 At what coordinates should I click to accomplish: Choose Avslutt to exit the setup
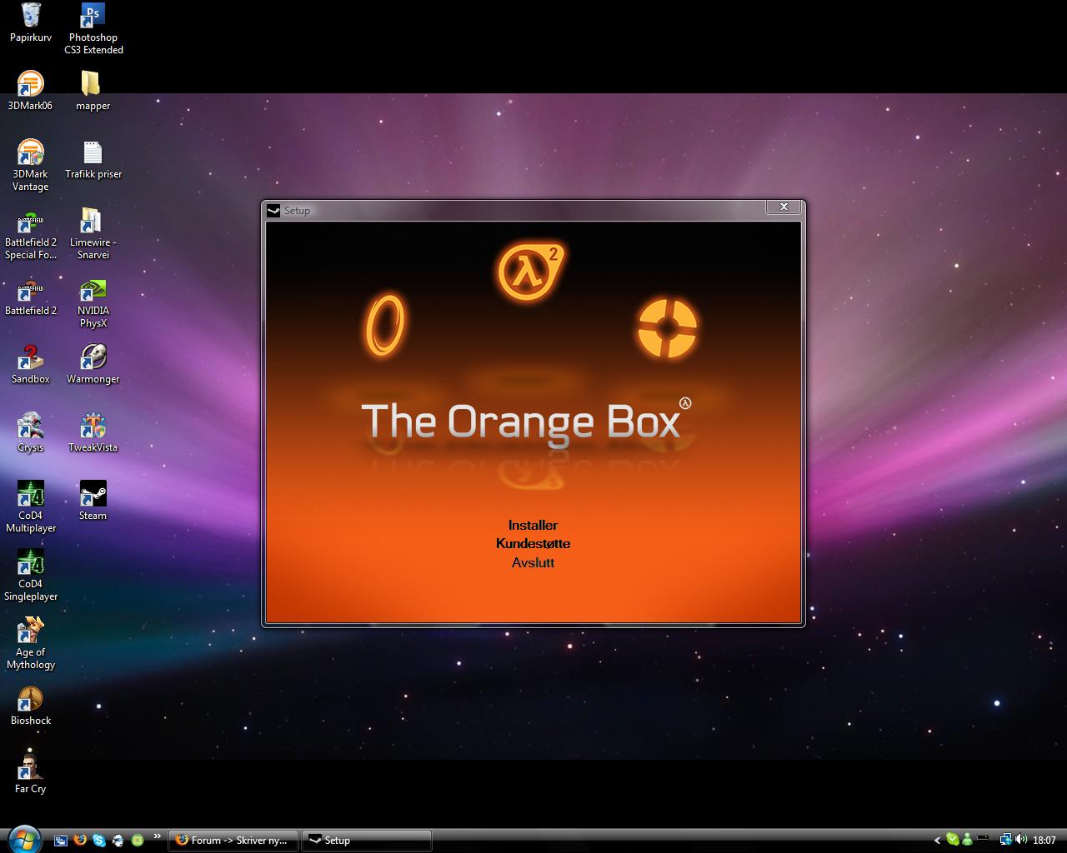(x=533, y=562)
